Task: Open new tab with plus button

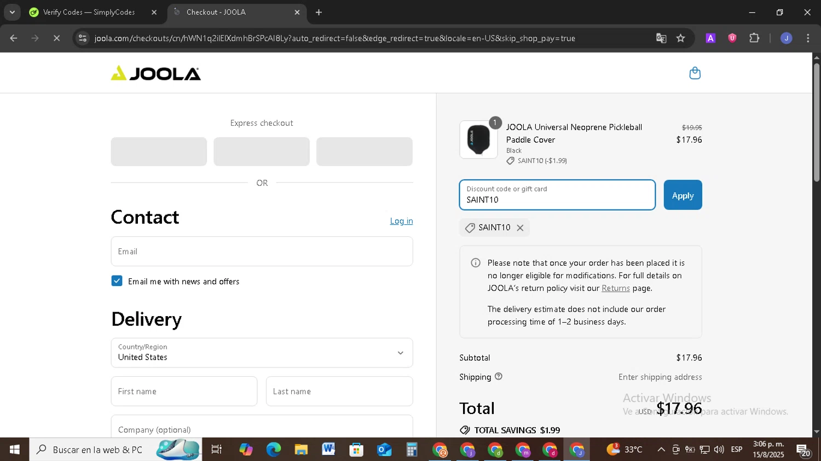Action: click(x=319, y=12)
